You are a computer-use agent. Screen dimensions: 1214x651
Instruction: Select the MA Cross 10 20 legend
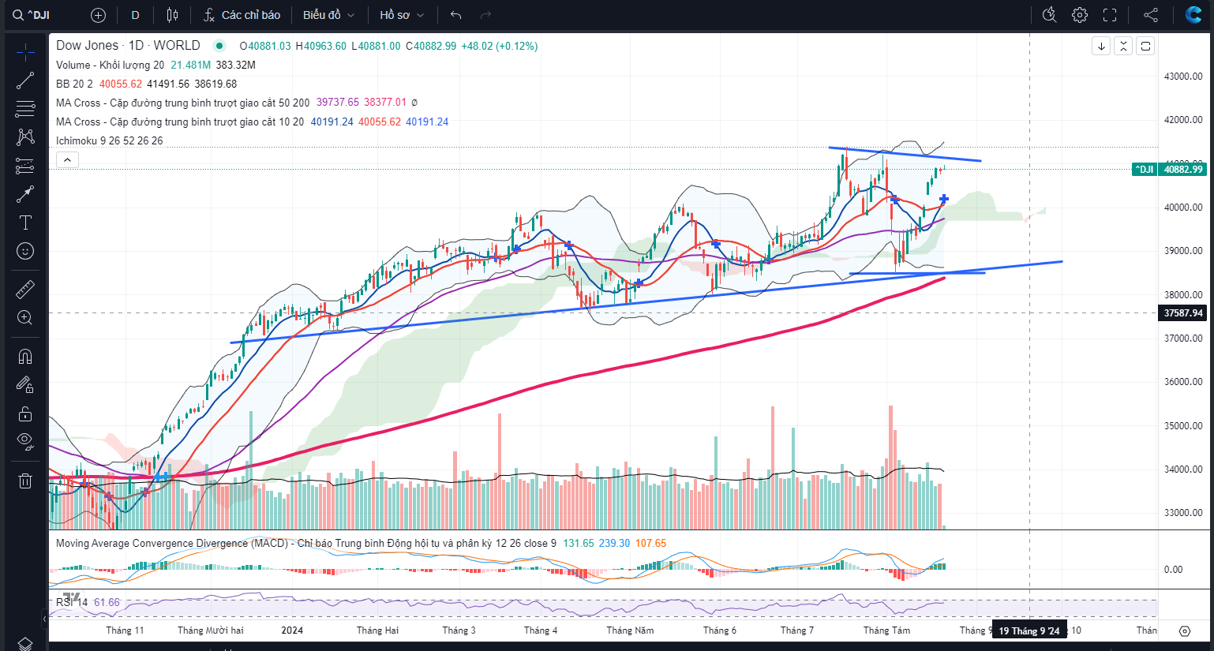(x=180, y=122)
